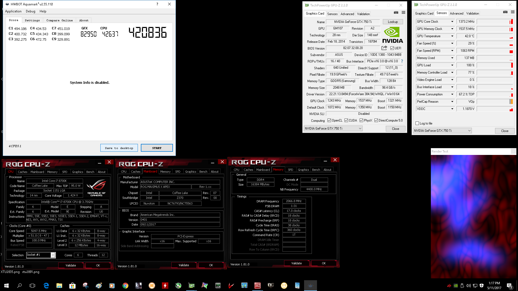
Task: Click the GPU Load sensor graph bar
Action: pos(495,65)
